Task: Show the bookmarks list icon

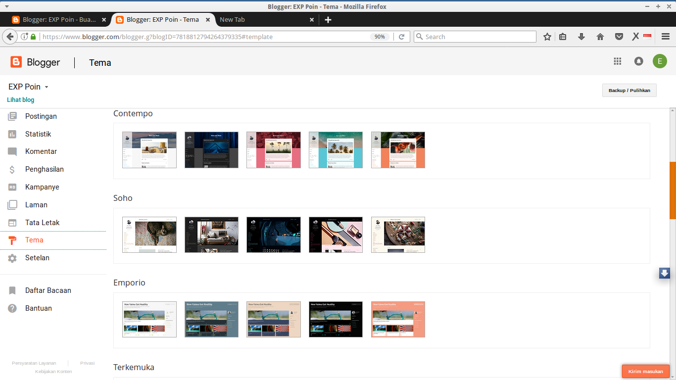Action: (x=563, y=37)
